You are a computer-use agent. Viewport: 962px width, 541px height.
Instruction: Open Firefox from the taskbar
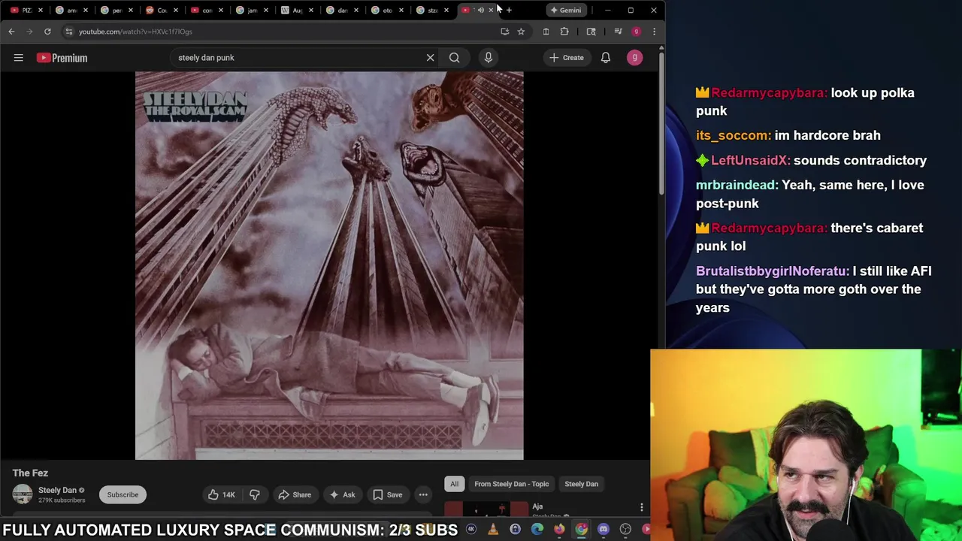pyautogui.click(x=559, y=530)
